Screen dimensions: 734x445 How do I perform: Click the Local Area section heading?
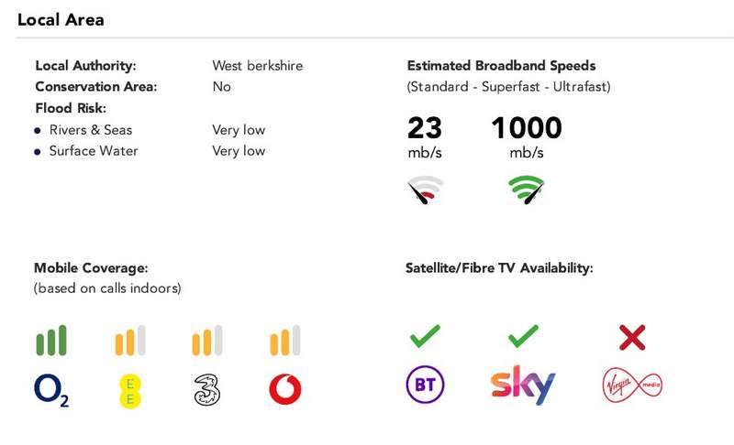61,19
